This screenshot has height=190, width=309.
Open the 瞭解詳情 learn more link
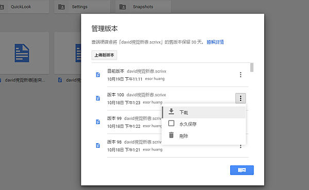click(215, 42)
